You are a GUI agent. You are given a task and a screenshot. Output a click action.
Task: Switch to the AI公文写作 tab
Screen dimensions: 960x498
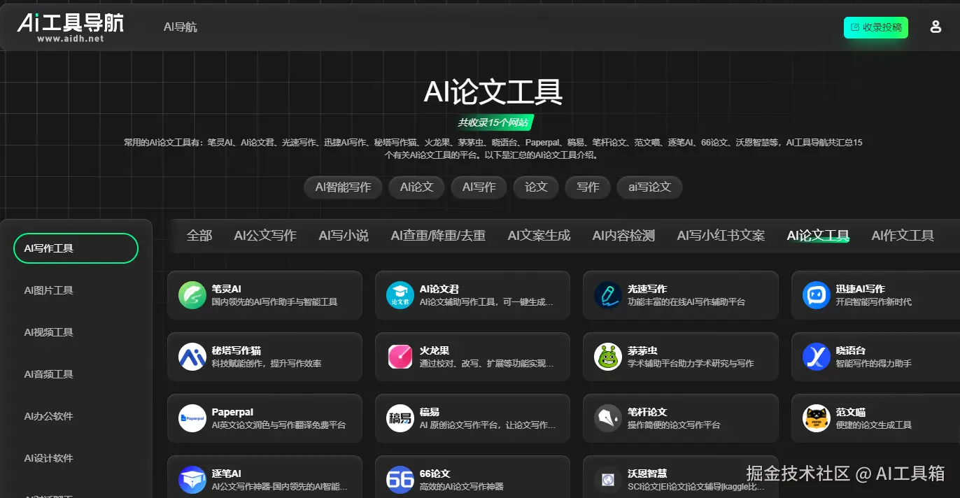point(265,236)
